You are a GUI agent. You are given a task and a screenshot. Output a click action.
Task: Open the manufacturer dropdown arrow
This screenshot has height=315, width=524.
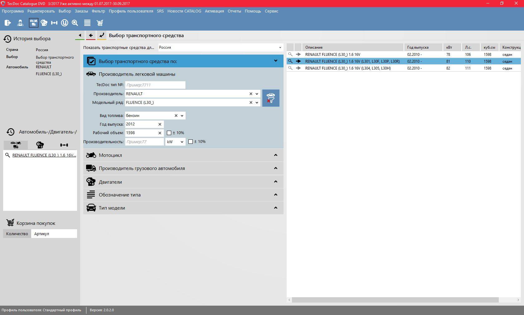(x=257, y=94)
